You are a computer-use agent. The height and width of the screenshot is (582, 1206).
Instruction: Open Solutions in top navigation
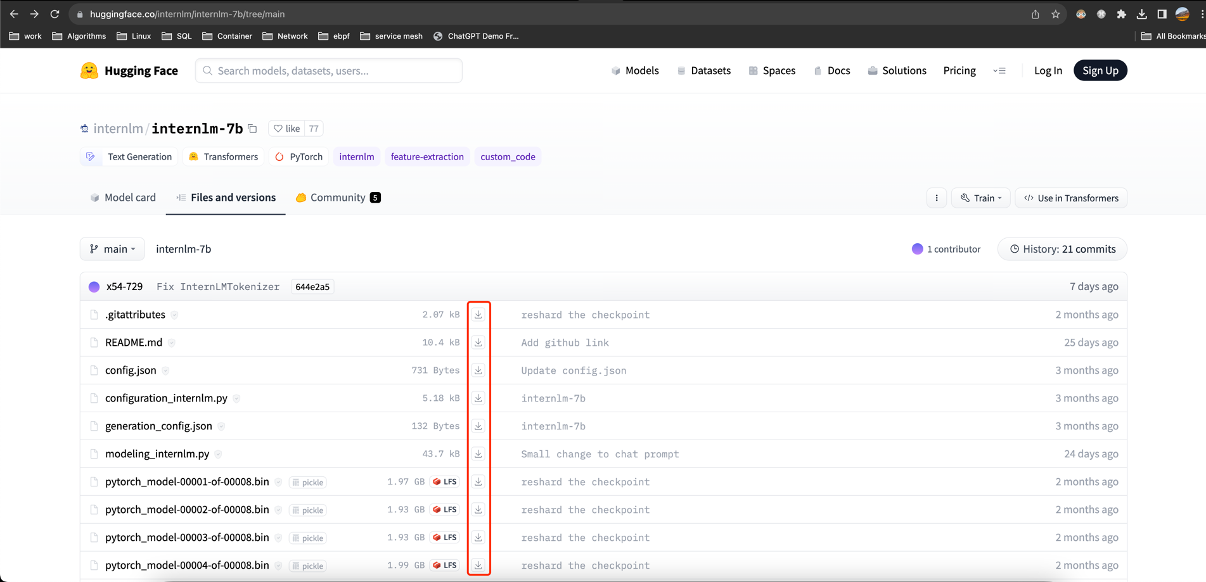tap(897, 70)
